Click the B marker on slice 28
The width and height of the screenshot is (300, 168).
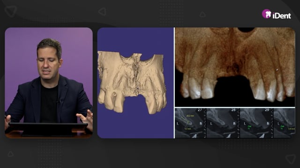234,124
